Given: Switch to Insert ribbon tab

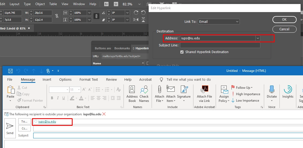Looking at the screenshot, I should 47,80.
